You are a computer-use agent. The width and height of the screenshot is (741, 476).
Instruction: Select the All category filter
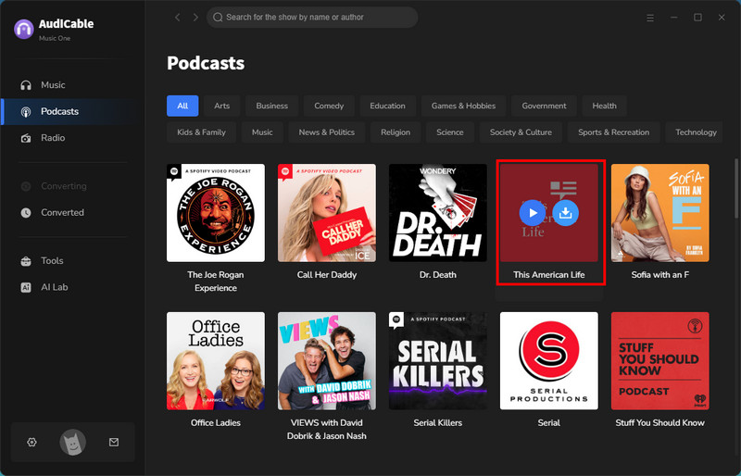point(182,106)
